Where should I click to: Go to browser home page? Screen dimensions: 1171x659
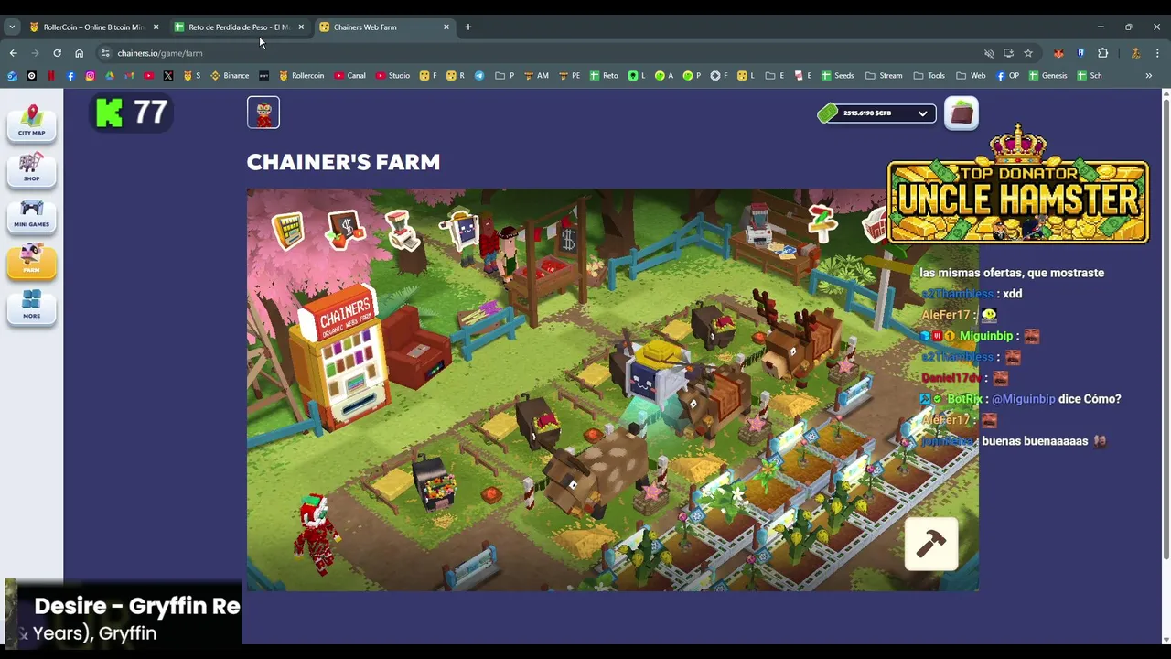pos(79,53)
